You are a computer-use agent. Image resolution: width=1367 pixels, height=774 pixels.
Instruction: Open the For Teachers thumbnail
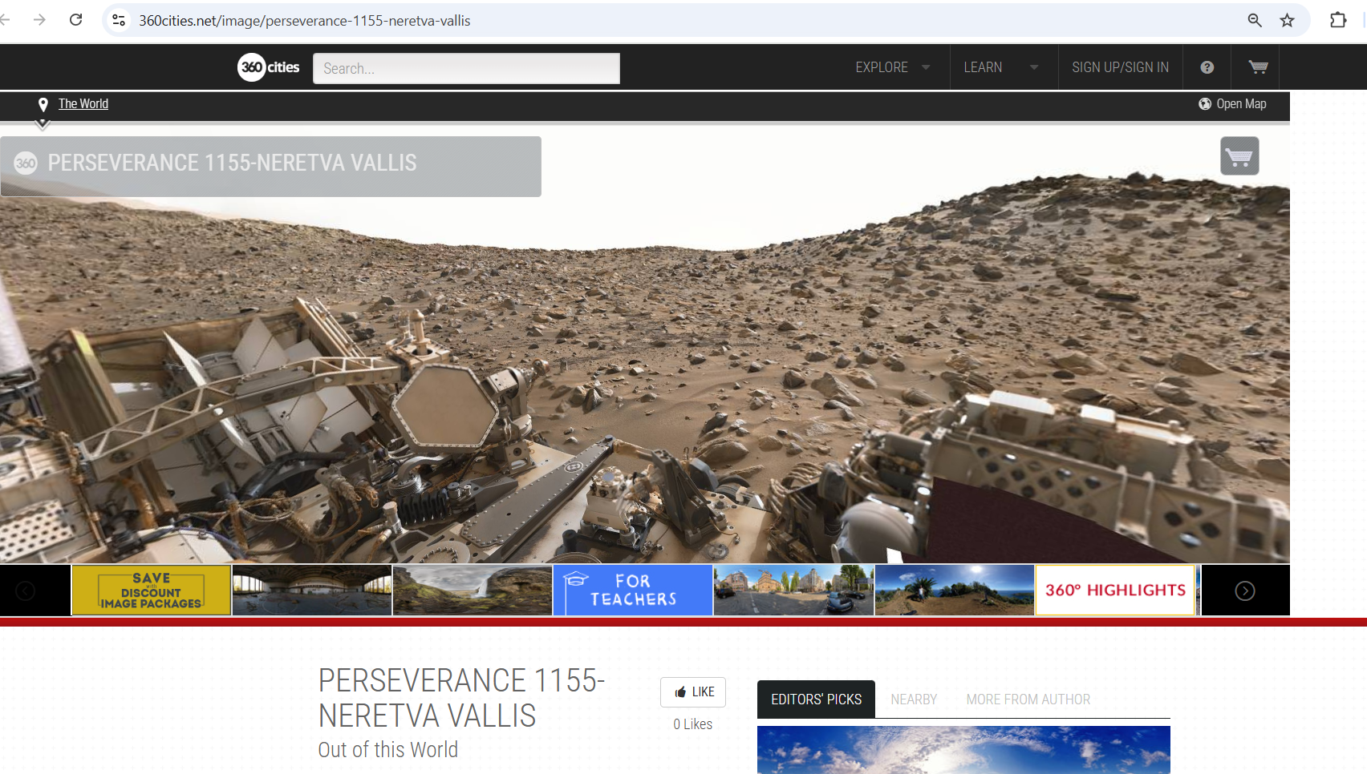(632, 591)
